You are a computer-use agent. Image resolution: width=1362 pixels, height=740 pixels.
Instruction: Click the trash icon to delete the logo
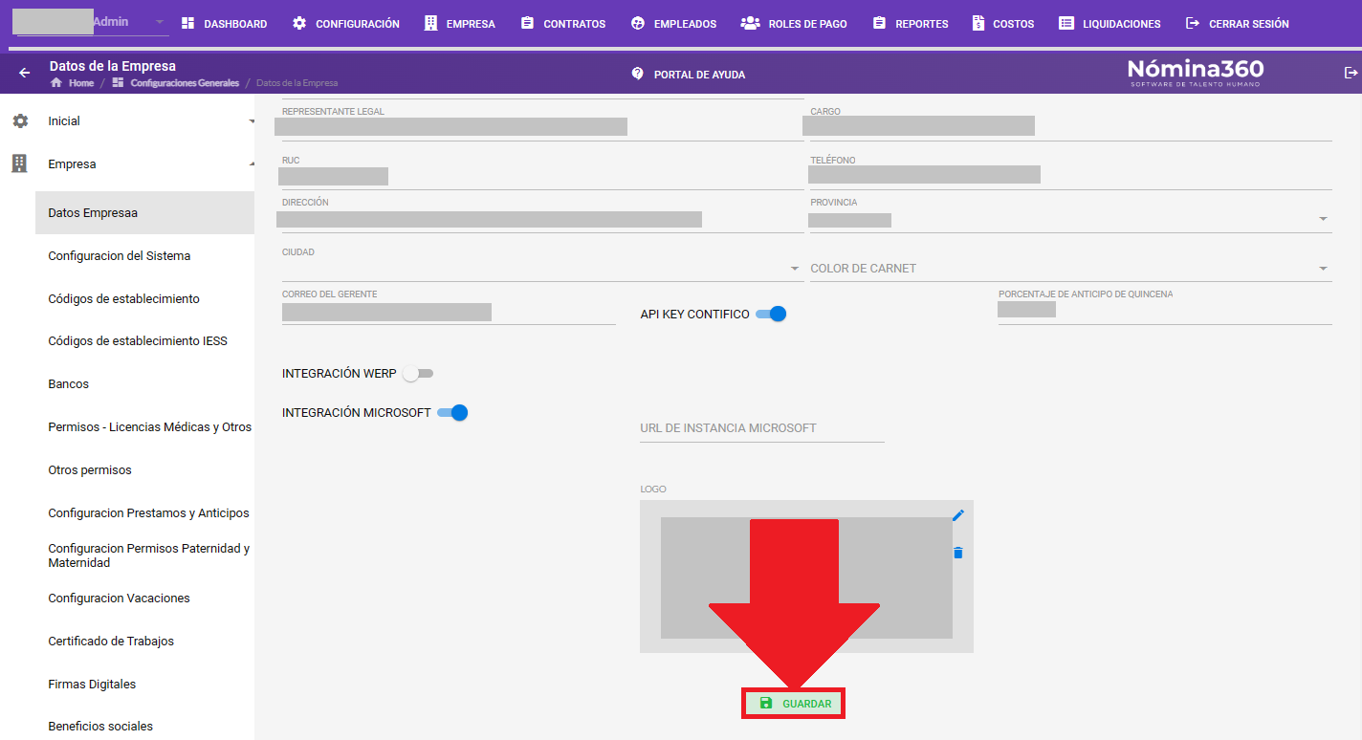958,553
